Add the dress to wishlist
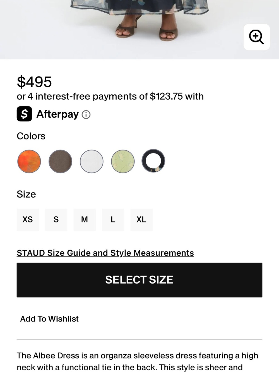279x372 pixels. pyautogui.click(x=49, y=319)
